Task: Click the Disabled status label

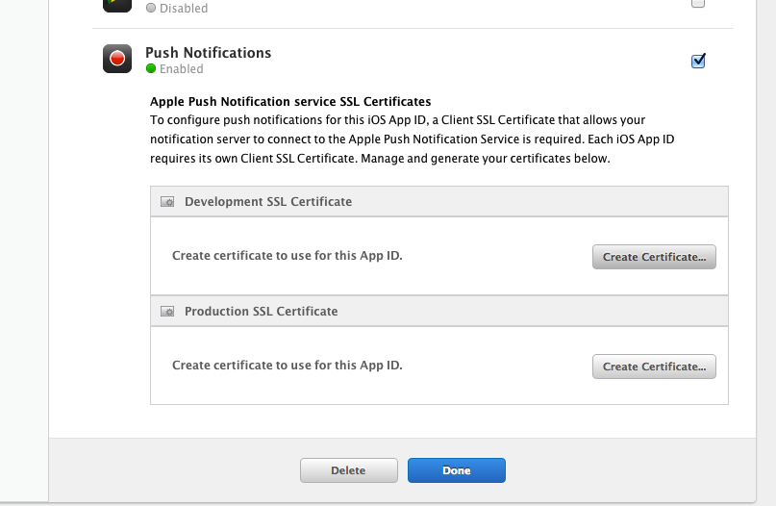Action: point(184,9)
